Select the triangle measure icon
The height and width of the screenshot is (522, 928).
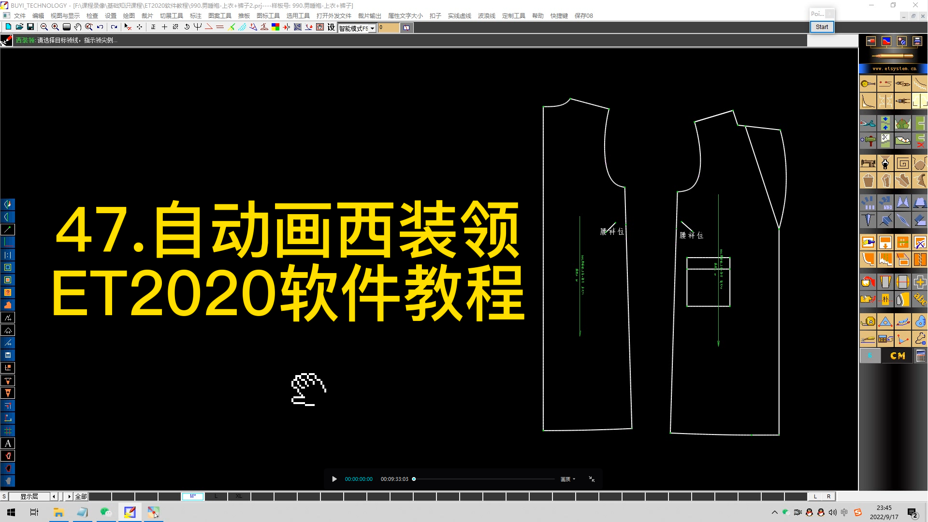(885, 321)
